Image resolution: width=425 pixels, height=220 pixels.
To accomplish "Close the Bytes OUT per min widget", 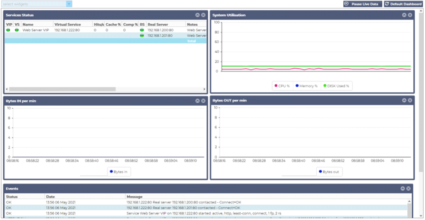I will pos(410,100).
